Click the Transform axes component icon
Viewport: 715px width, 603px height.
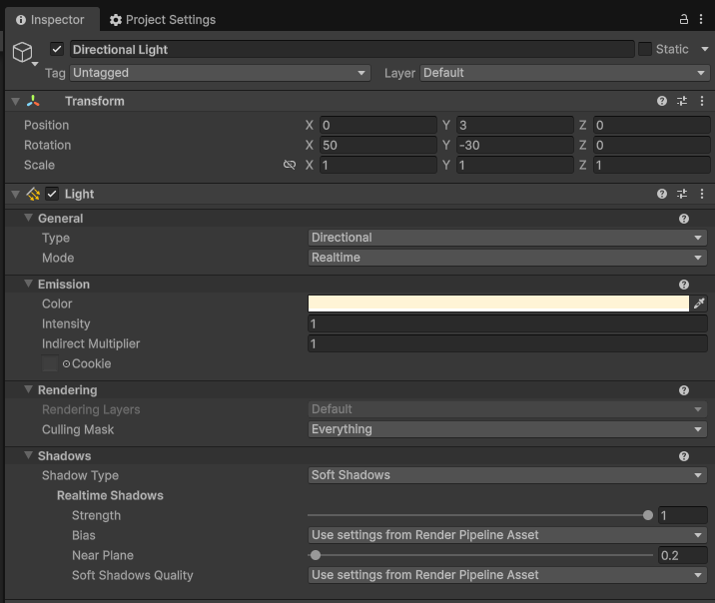(33, 101)
